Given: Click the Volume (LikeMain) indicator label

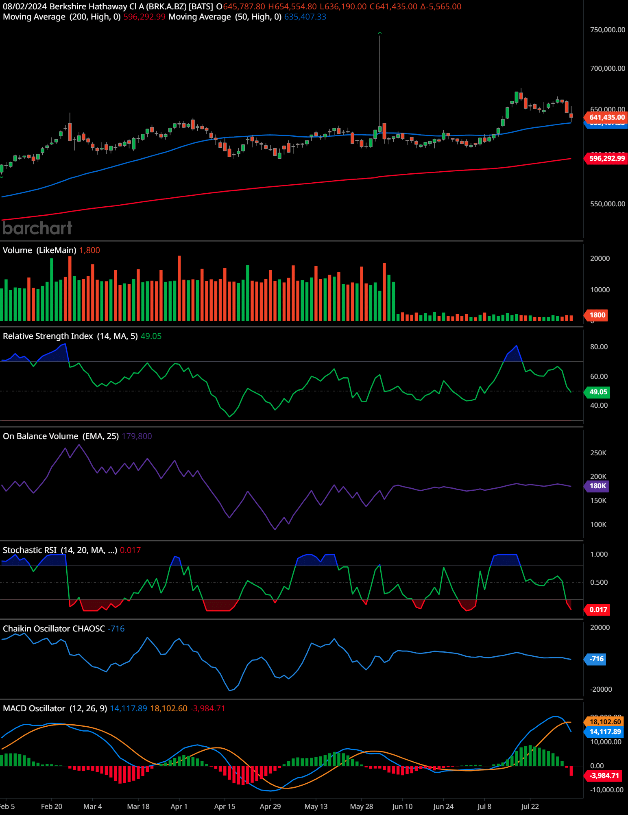Looking at the screenshot, I should (x=39, y=250).
